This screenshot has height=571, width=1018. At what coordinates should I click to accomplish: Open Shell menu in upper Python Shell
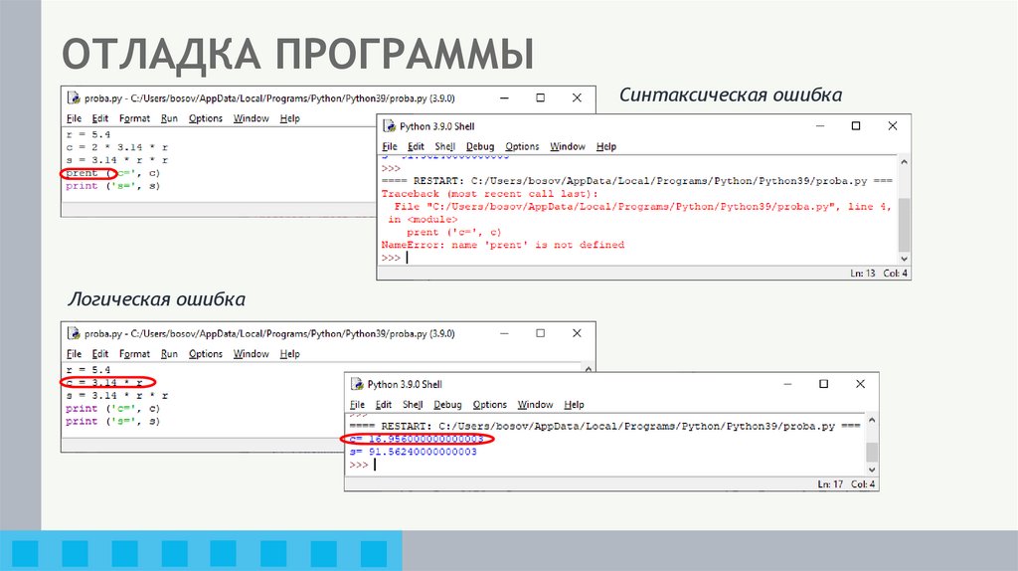pos(444,147)
